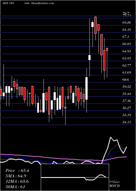
Task: Click the 61.69 price axis label
Action: pyautogui.click(x=127, y=72)
